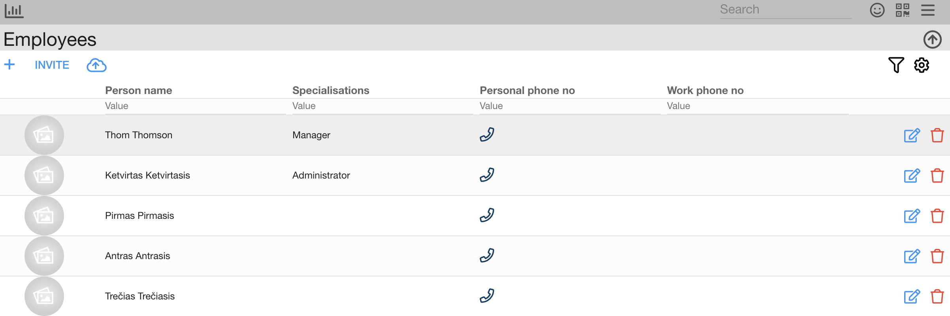Focus the Person name filter field

pos(195,106)
